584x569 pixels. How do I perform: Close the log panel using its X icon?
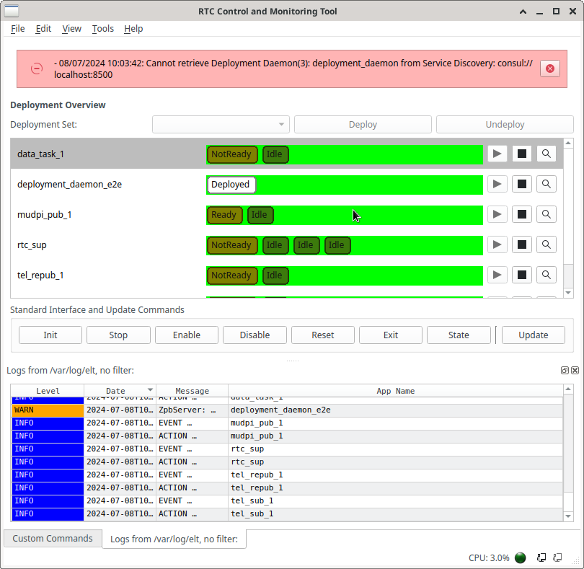pos(575,370)
